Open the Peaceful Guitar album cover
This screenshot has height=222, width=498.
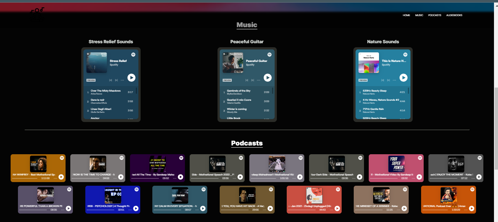[x=233, y=63]
